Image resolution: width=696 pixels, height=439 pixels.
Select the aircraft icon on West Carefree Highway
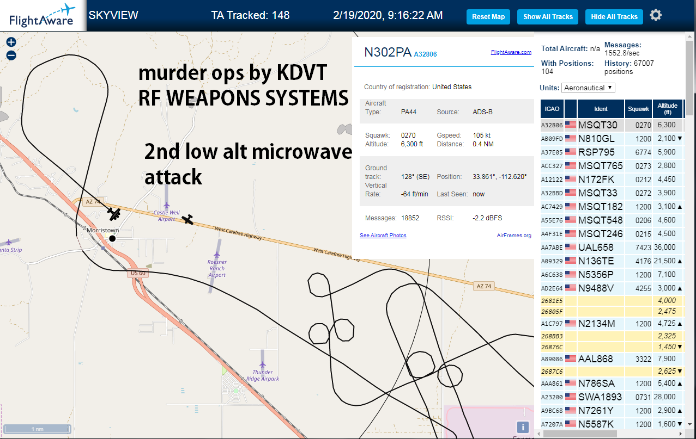pyautogui.click(x=187, y=219)
